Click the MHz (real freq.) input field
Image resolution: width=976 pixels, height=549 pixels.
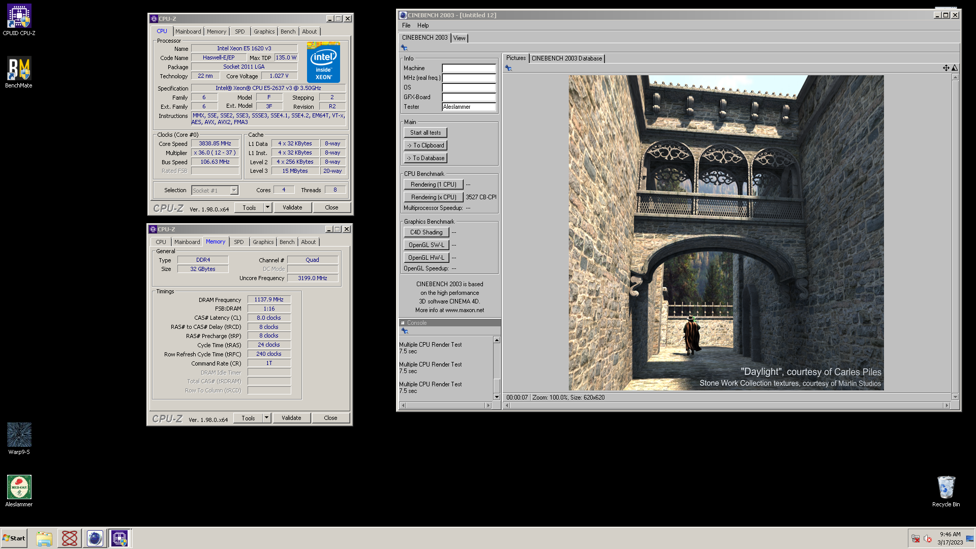tap(469, 78)
